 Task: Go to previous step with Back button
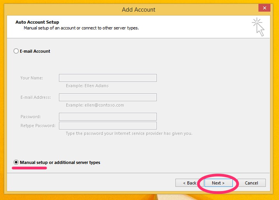(189, 183)
